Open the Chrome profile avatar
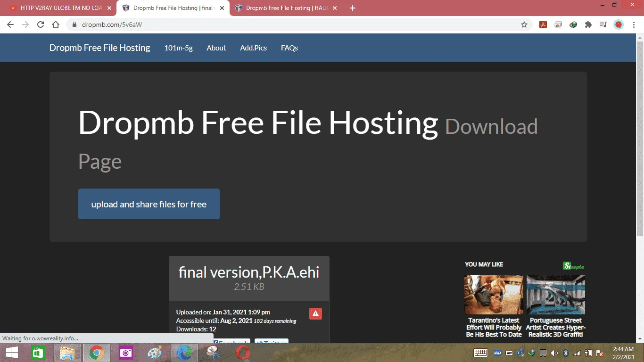Screen dimensions: 644x362 pos(619,25)
